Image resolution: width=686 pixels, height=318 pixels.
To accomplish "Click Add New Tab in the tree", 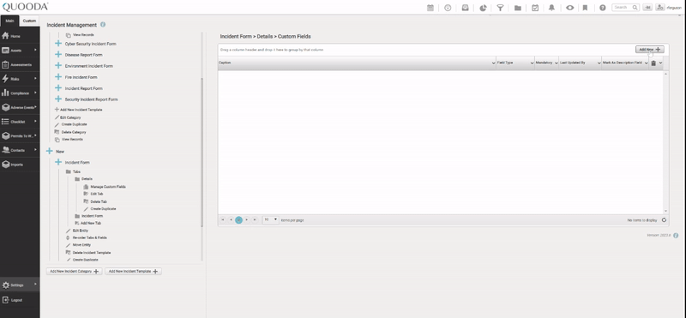I will pyautogui.click(x=91, y=223).
